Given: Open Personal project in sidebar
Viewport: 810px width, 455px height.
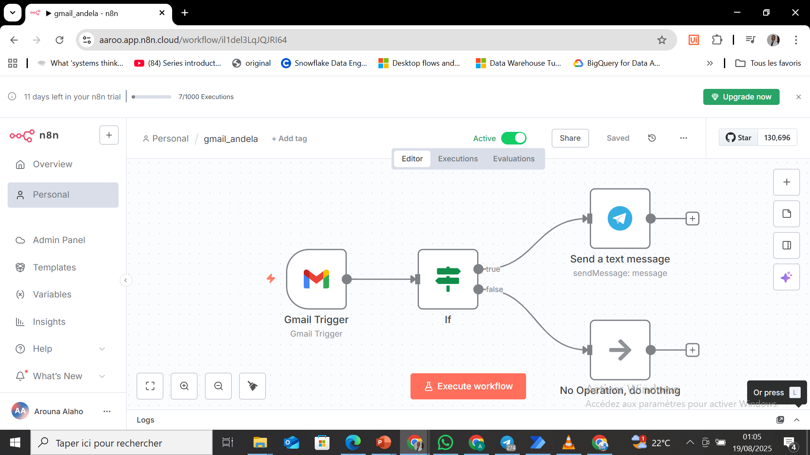Looking at the screenshot, I should click(63, 195).
